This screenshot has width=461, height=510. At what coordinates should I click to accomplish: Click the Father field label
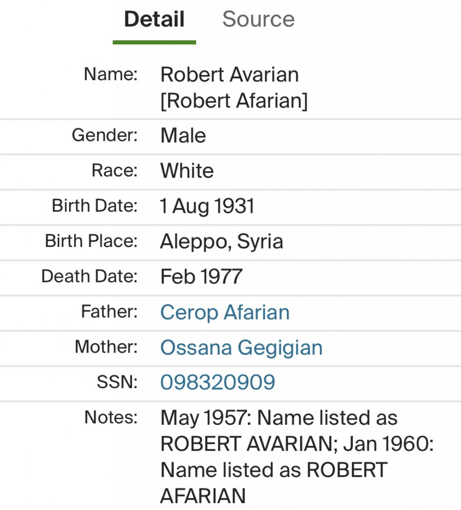click(109, 312)
